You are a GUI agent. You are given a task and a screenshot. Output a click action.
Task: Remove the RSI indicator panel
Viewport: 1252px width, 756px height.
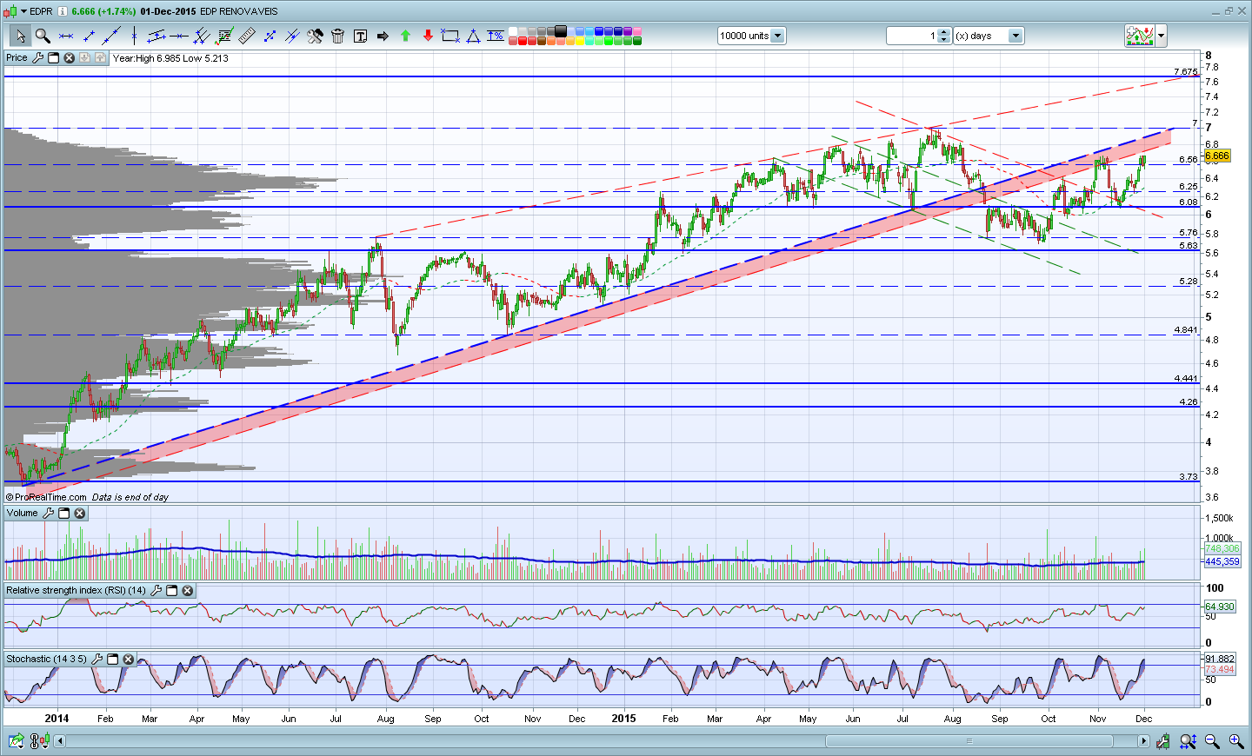(x=187, y=591)
